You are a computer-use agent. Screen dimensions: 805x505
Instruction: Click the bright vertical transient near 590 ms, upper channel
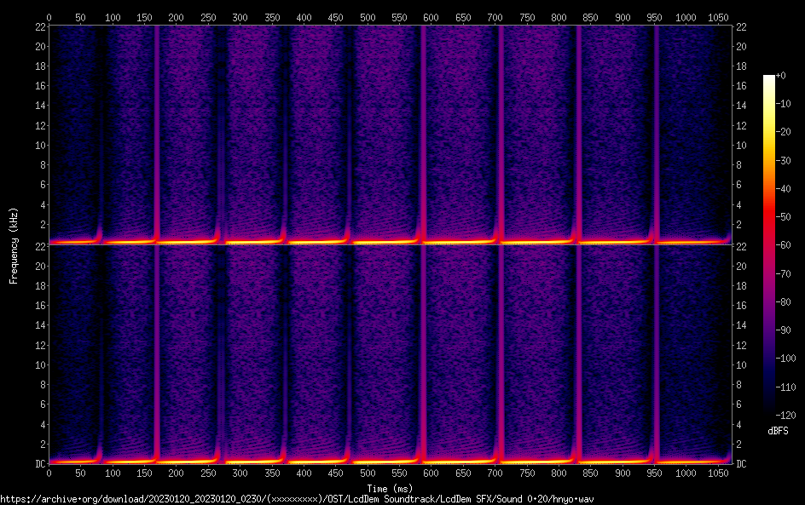[x=423, y=128]
